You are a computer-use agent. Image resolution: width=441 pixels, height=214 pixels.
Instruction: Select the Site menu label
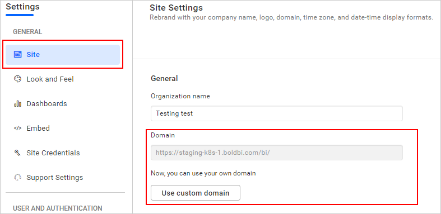(x=33, y=54)
